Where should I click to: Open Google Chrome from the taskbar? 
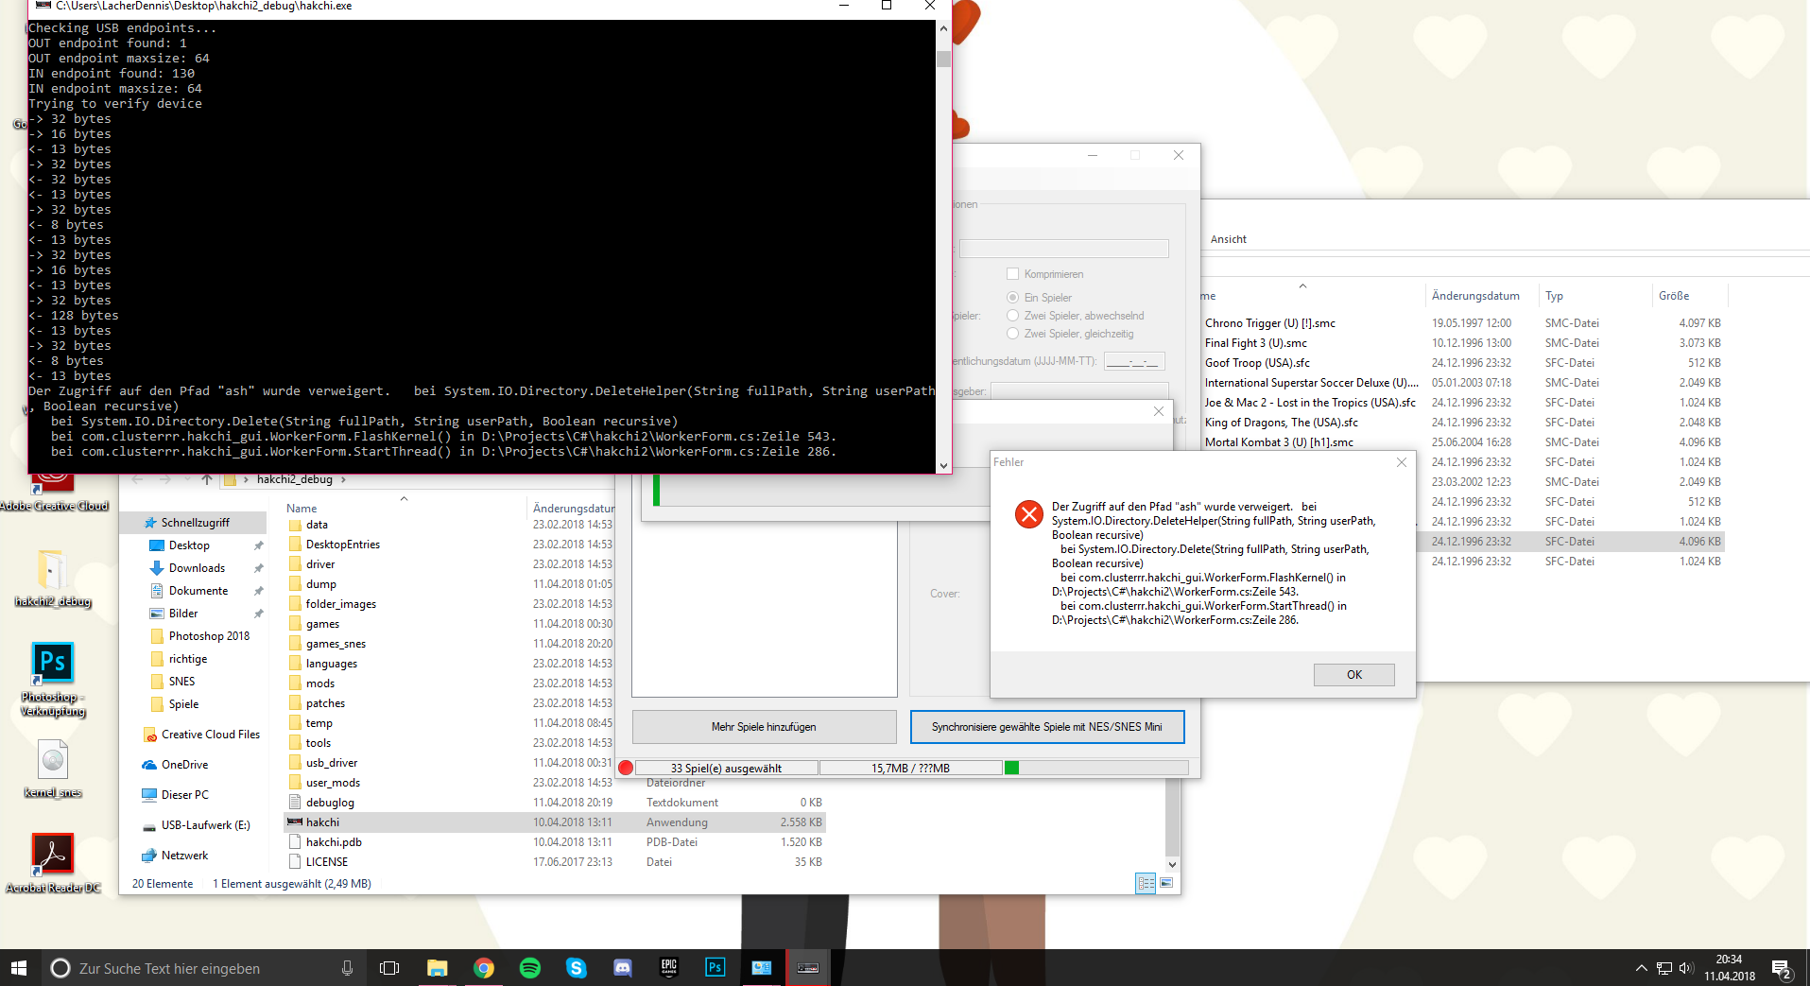click(483, 967)
